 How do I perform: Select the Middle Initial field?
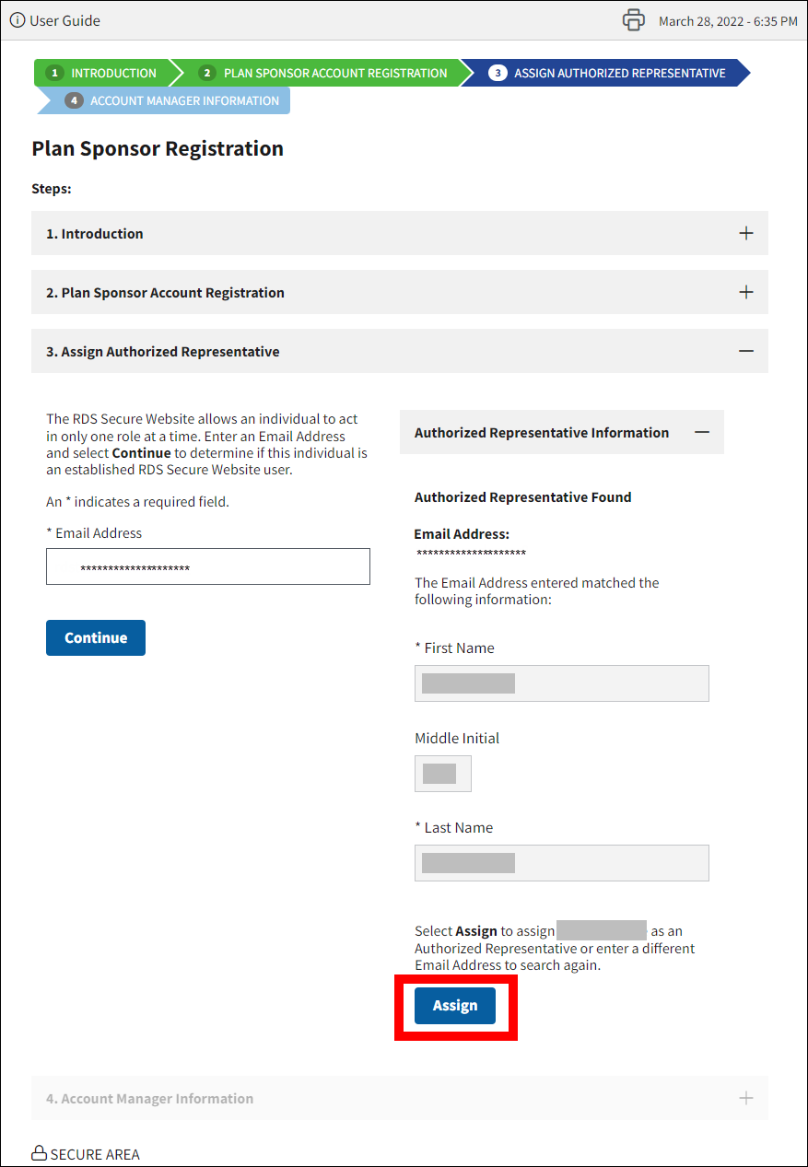tap(443, 774)
